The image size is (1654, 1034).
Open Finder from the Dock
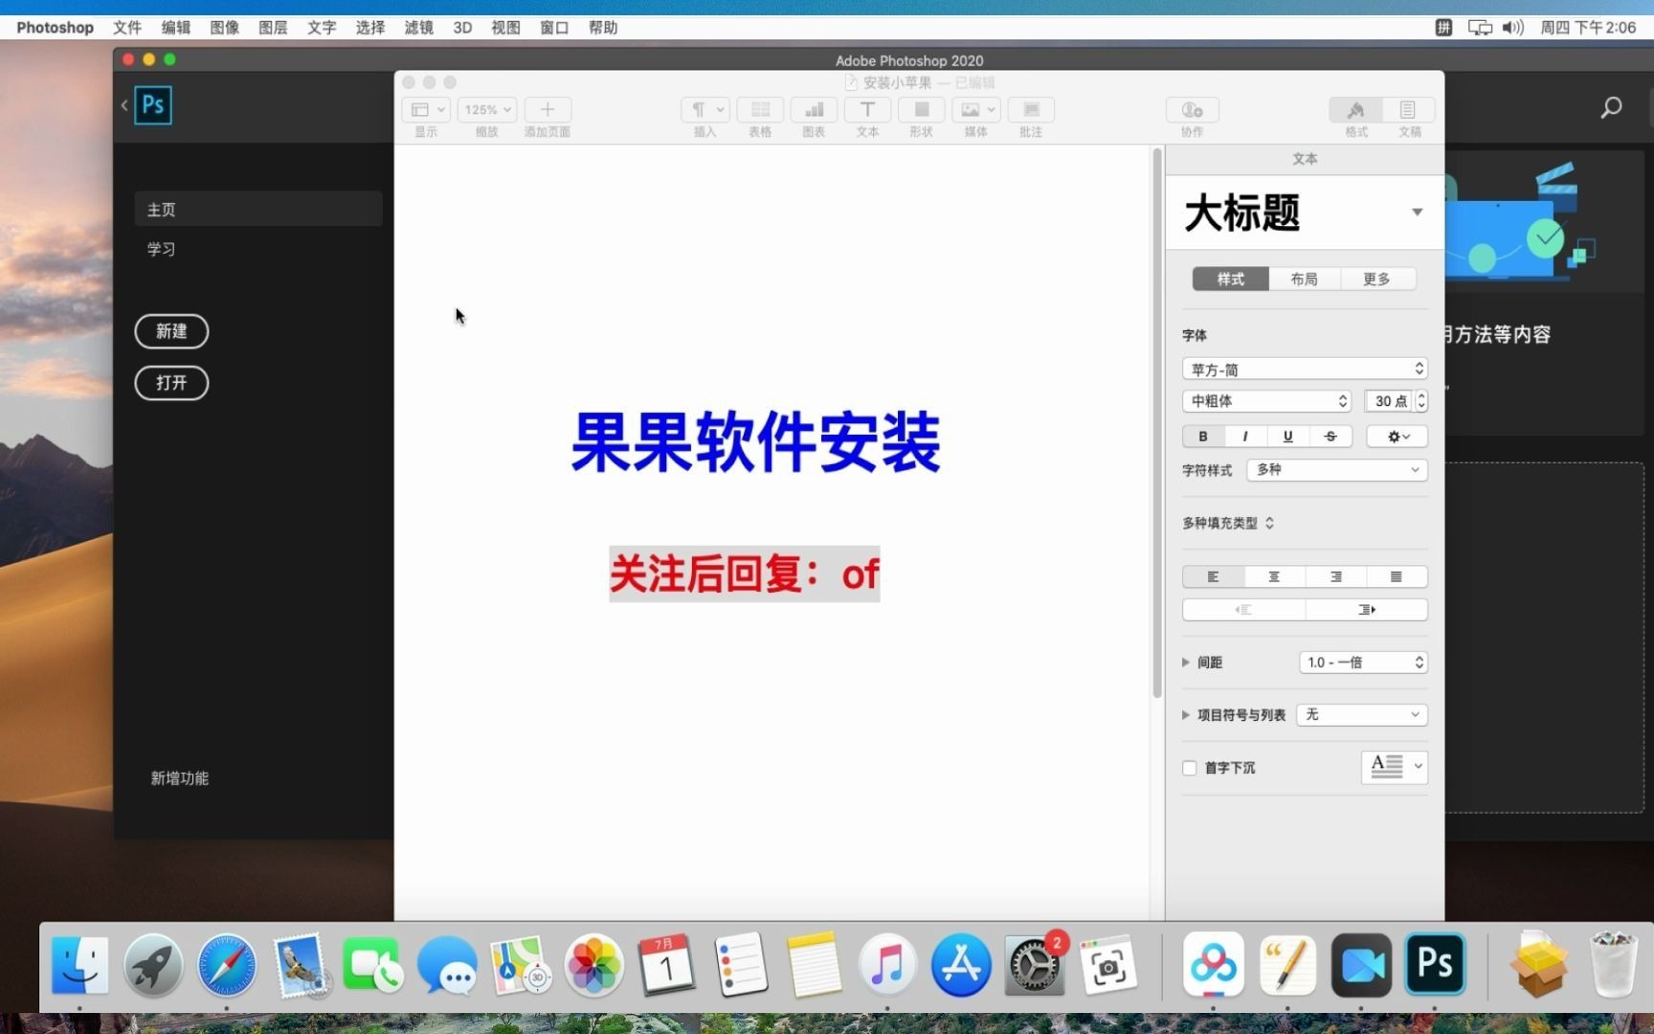pyautogui.click(x=79, y=965)
